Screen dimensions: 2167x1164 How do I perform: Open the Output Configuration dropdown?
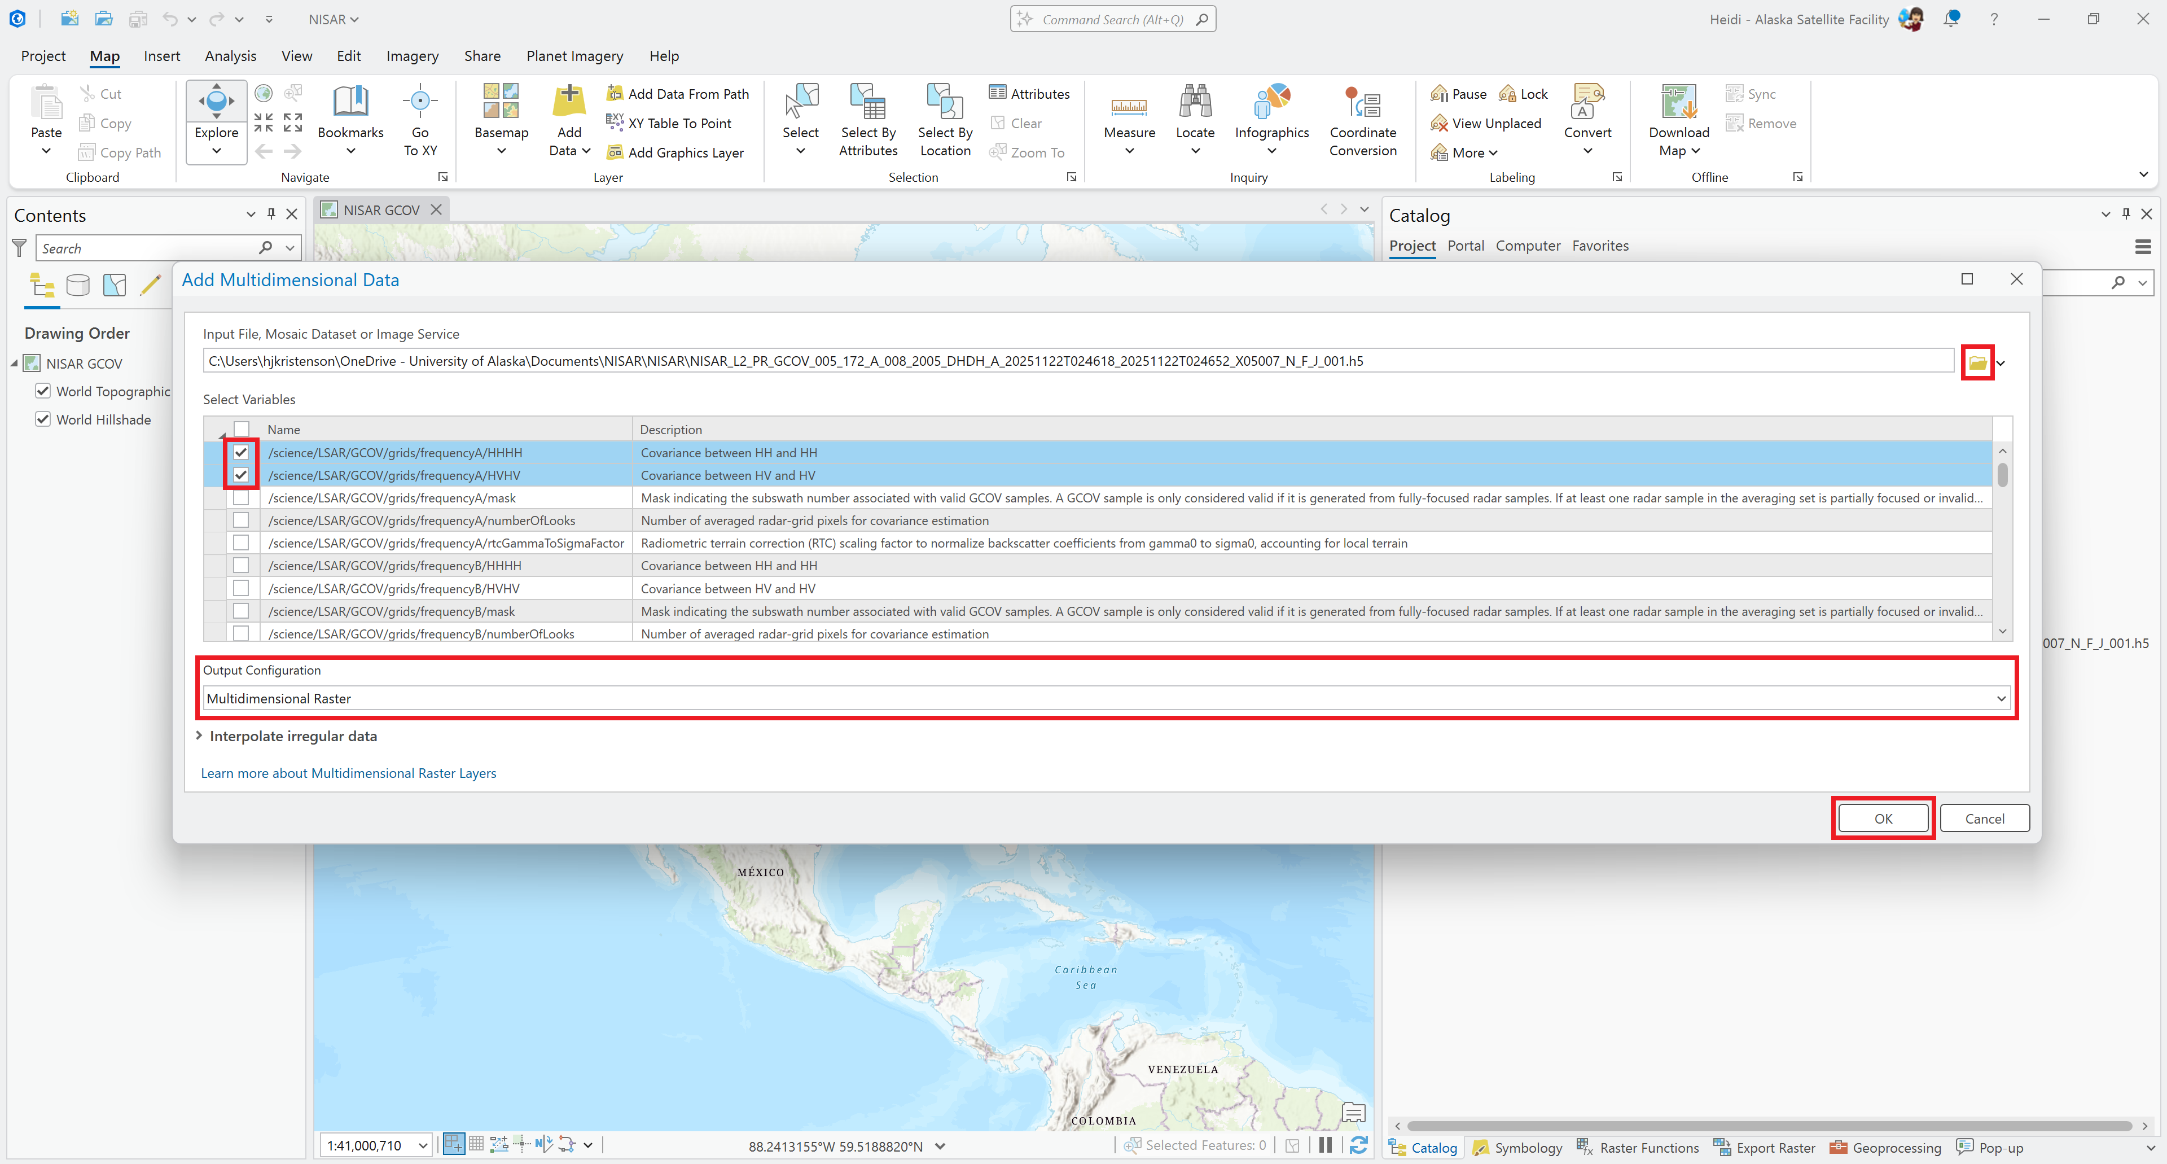click(x=2002, y=698)
